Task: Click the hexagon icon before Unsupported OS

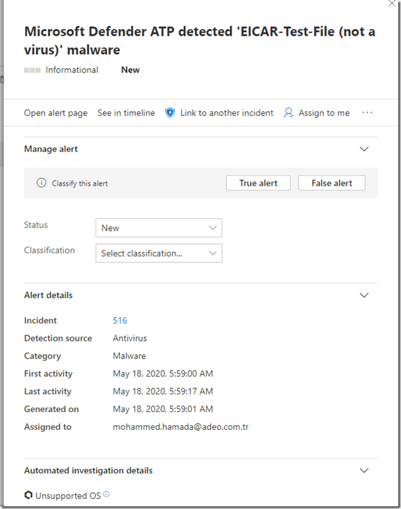Action: point(28,495)
